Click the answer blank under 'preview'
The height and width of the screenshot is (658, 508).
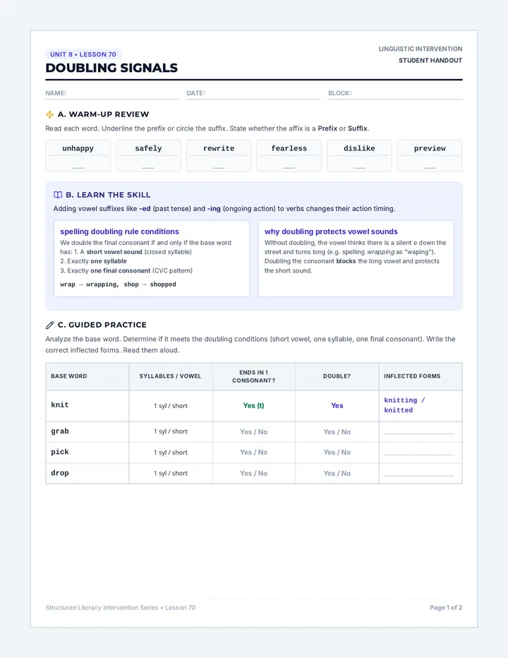(x=430, y=167)
